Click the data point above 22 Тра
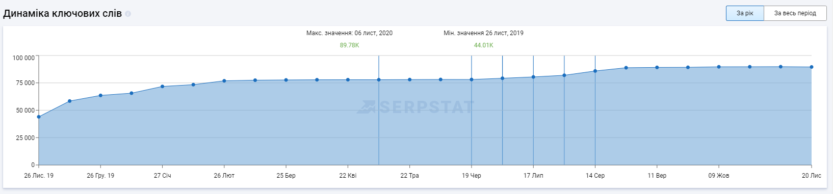This screenshot has height=194, width=833. [x=409, y=79]
